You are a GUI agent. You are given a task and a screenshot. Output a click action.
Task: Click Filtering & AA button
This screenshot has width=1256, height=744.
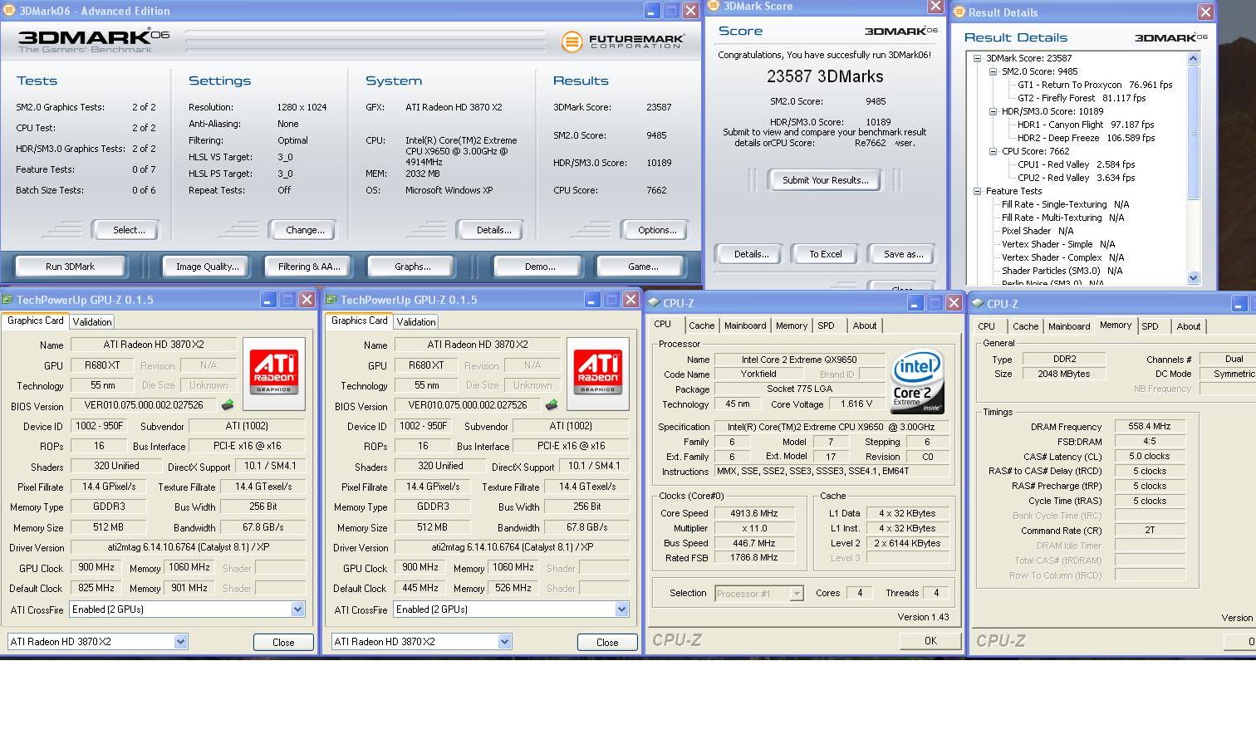(309, 267)
